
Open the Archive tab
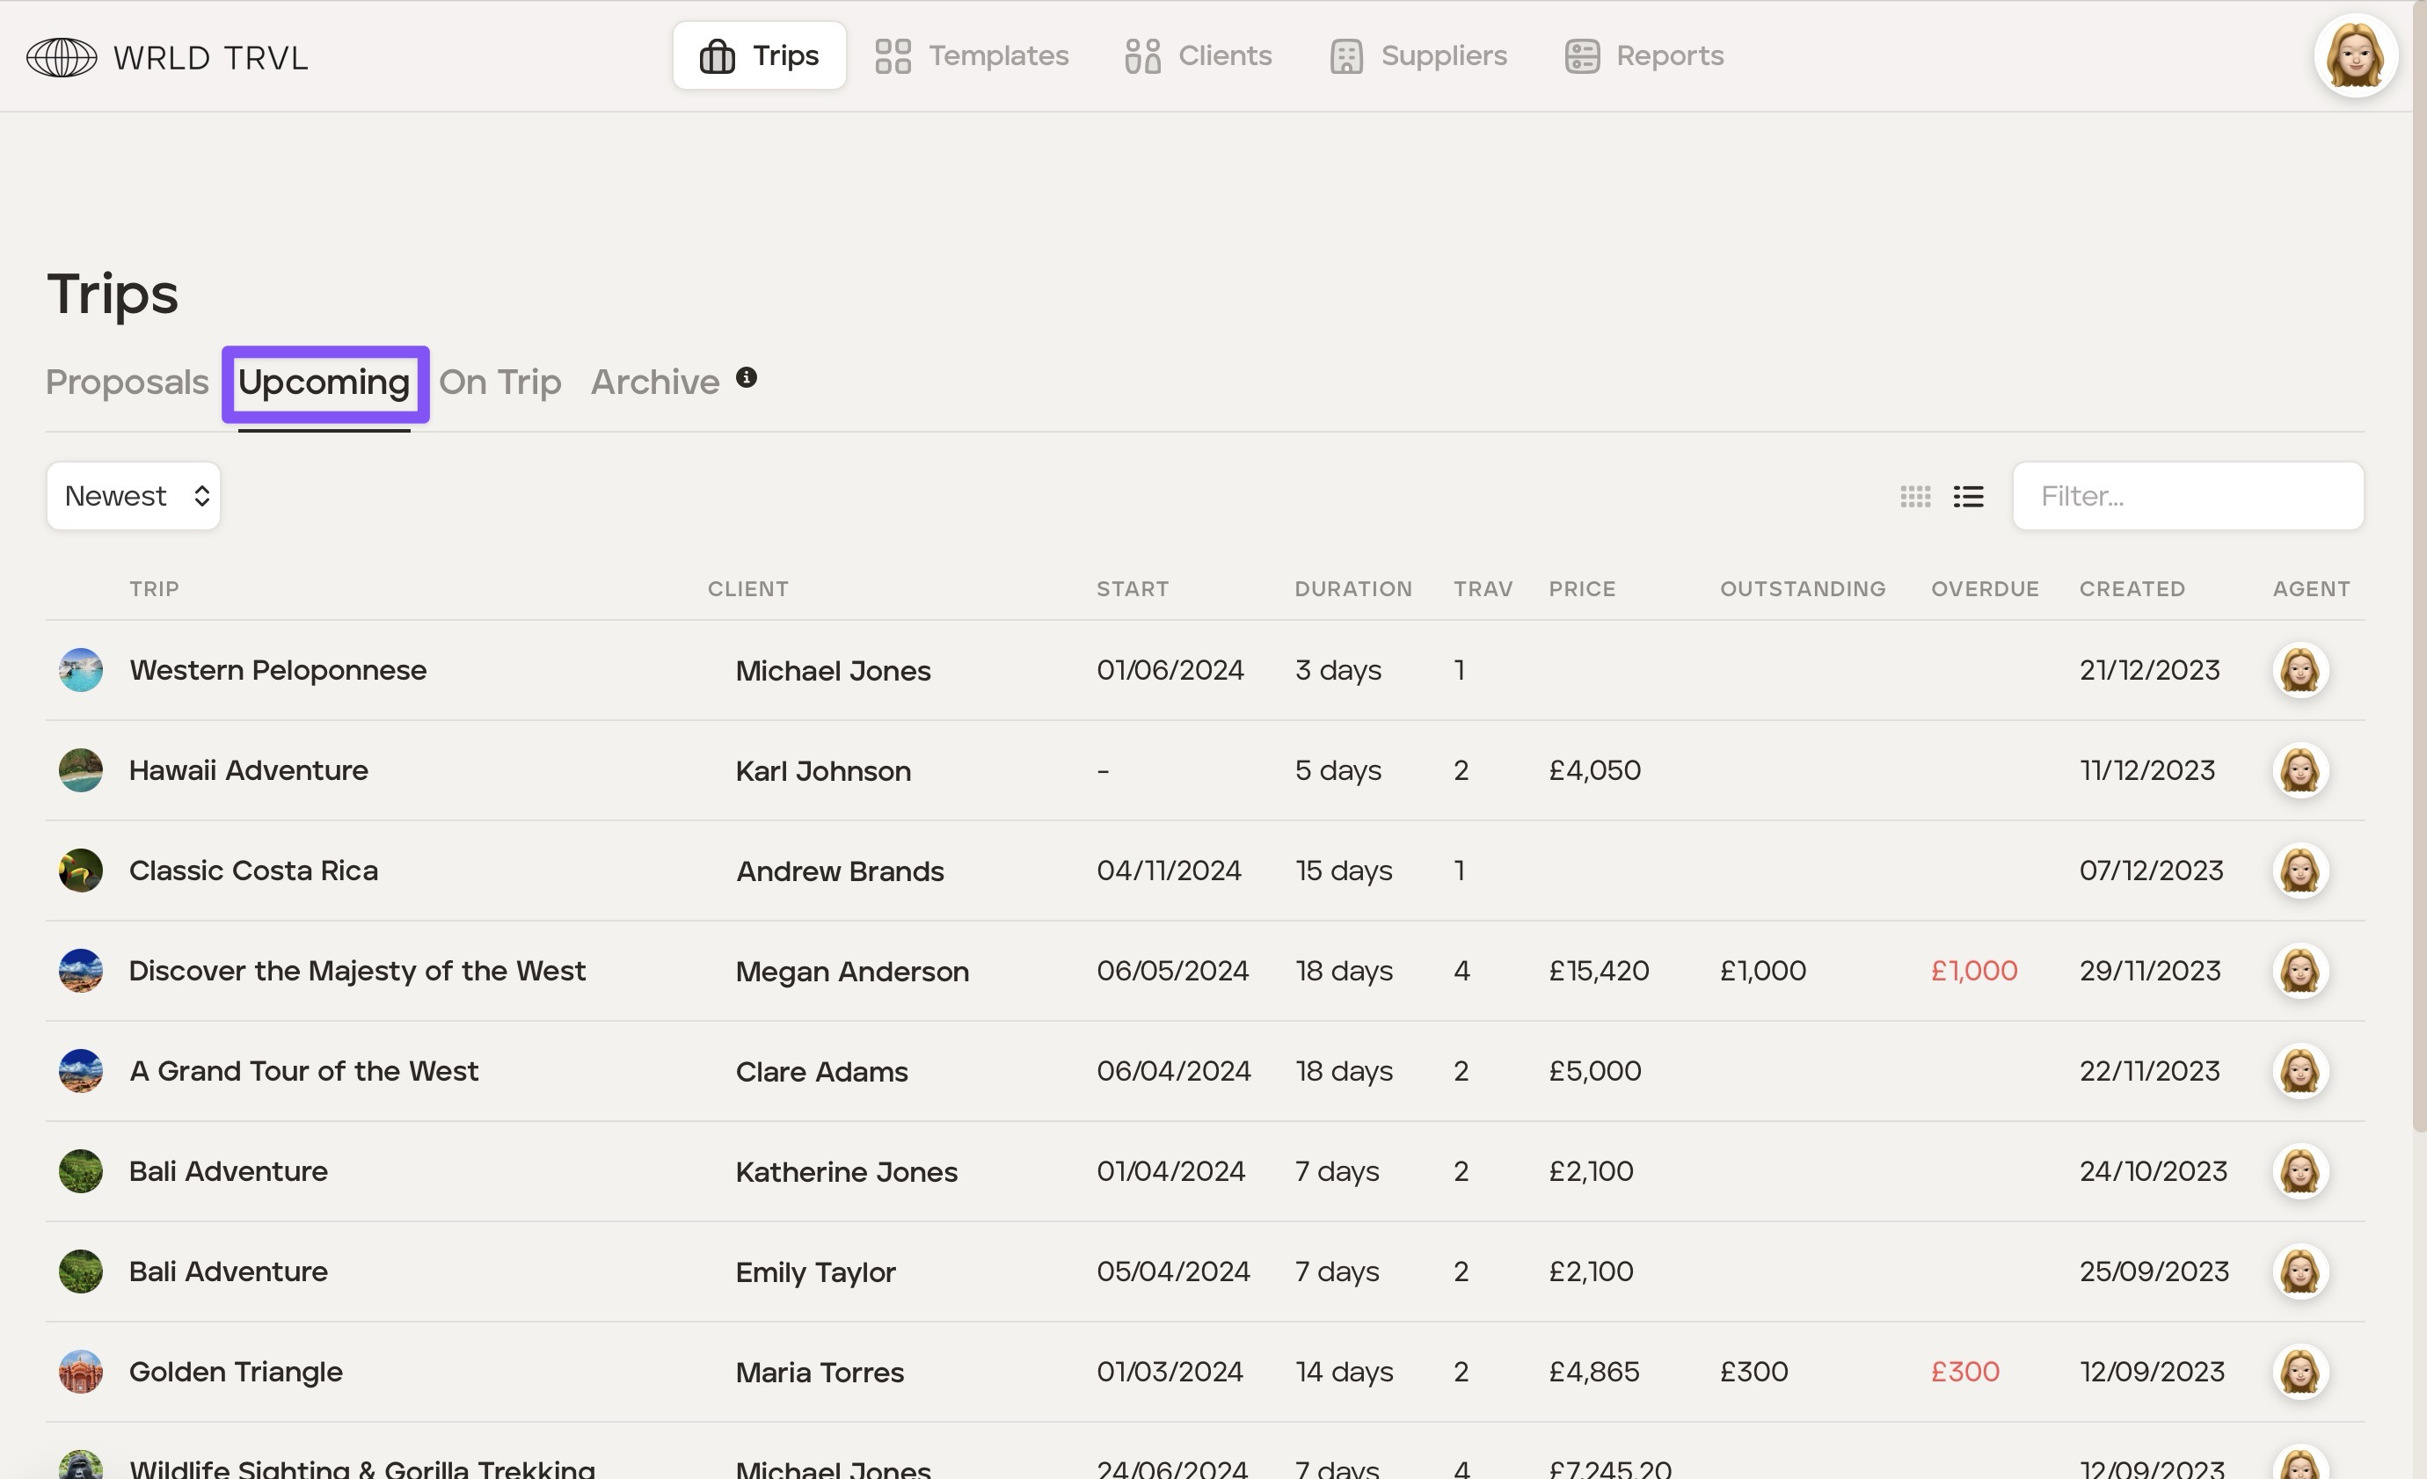tap(655, 382)
